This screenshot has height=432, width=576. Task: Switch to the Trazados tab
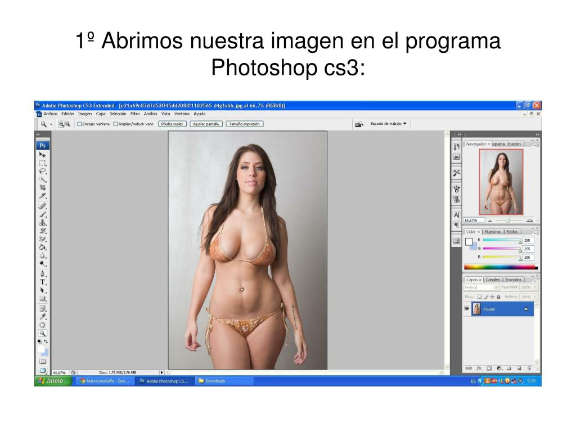(x=513, y=280)
